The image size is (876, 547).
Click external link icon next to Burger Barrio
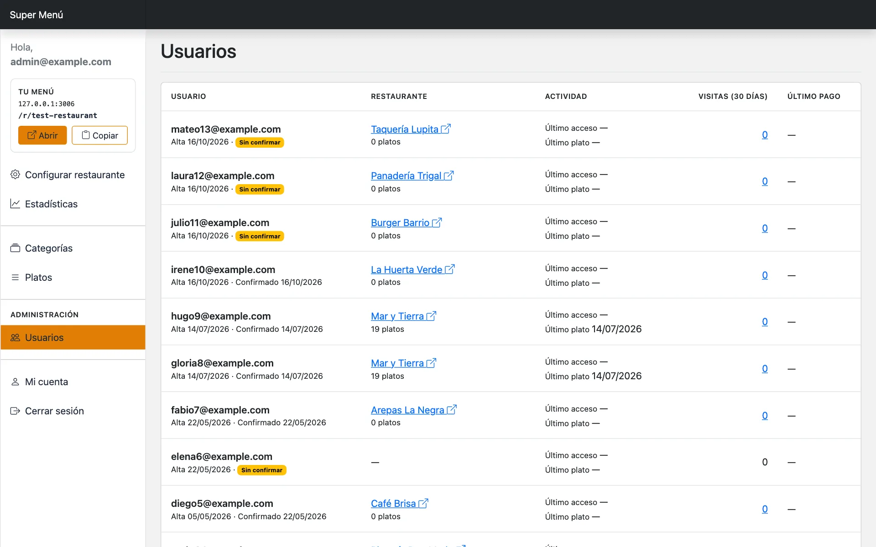437,222
